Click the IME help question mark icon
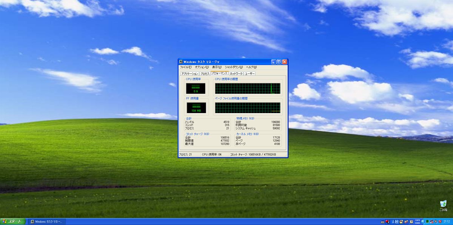 (x=411, y=222)
